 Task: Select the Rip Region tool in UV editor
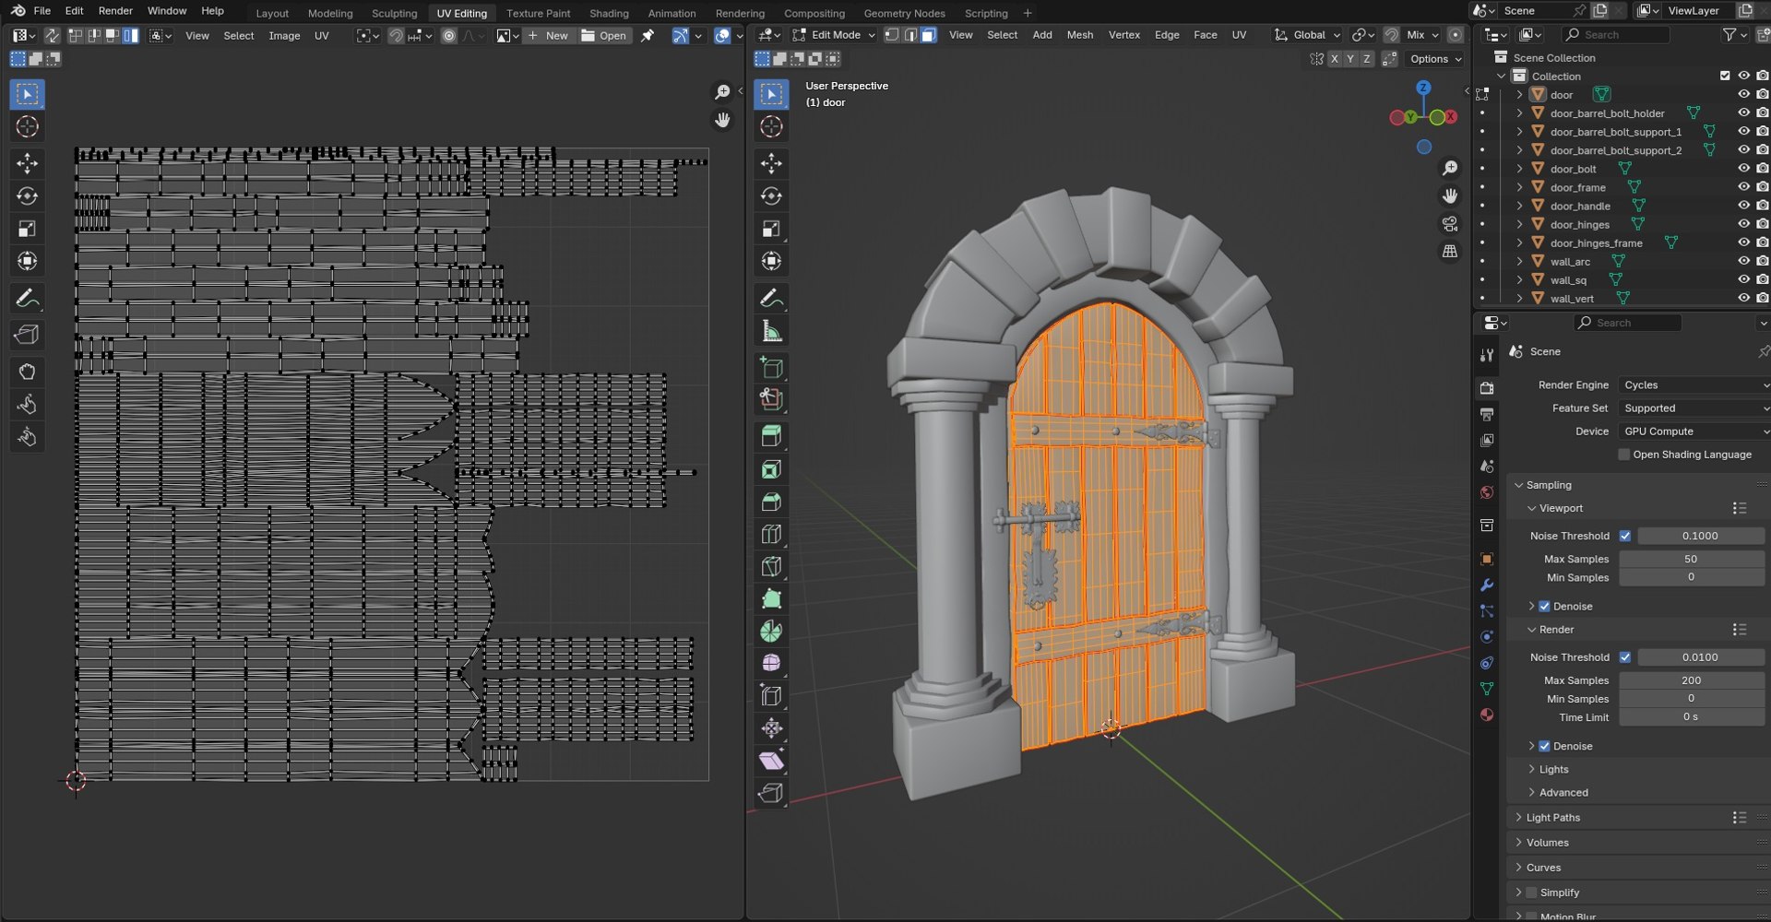pyautogui.click(x=27, y=335)
